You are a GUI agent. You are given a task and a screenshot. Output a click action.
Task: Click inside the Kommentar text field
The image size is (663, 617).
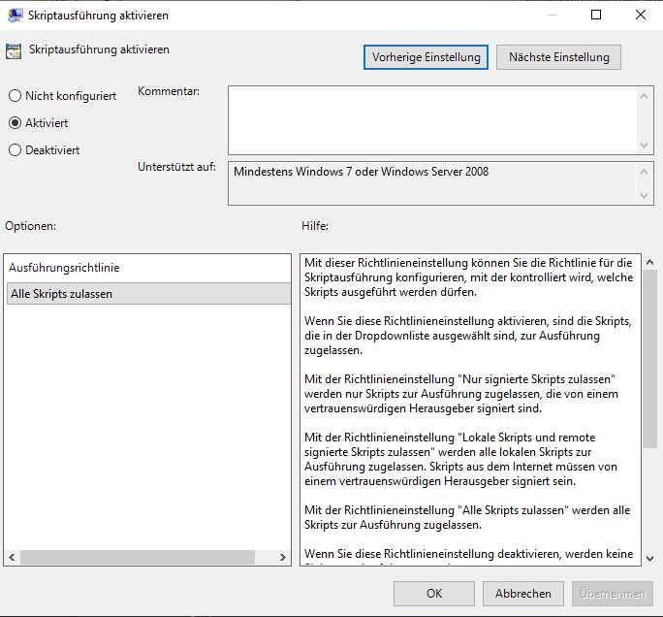click(431, 119)
